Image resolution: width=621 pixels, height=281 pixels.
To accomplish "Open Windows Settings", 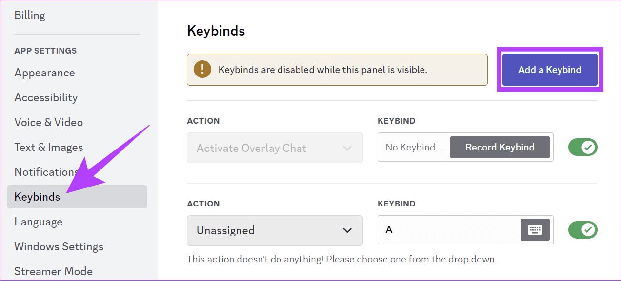I will point(59,246).
